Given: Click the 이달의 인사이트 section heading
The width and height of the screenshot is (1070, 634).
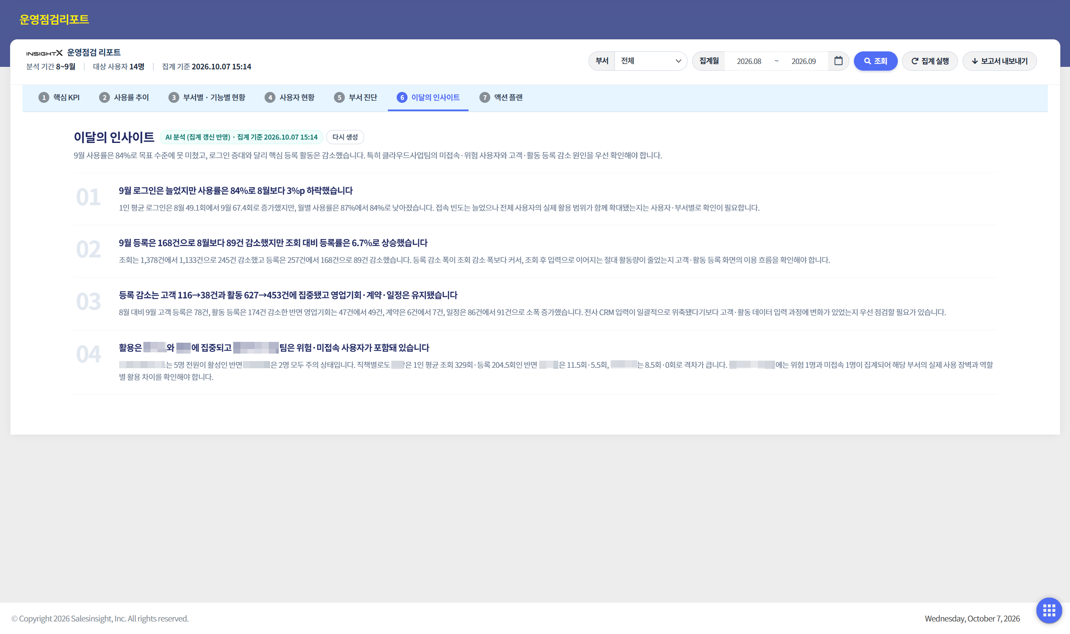Looking at the screenshot, I should pyautogui.click(x=114, y=137).
